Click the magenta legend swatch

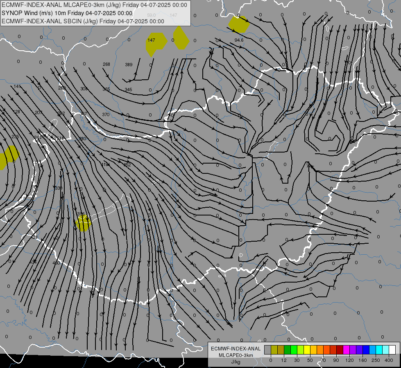coord(346,350)
